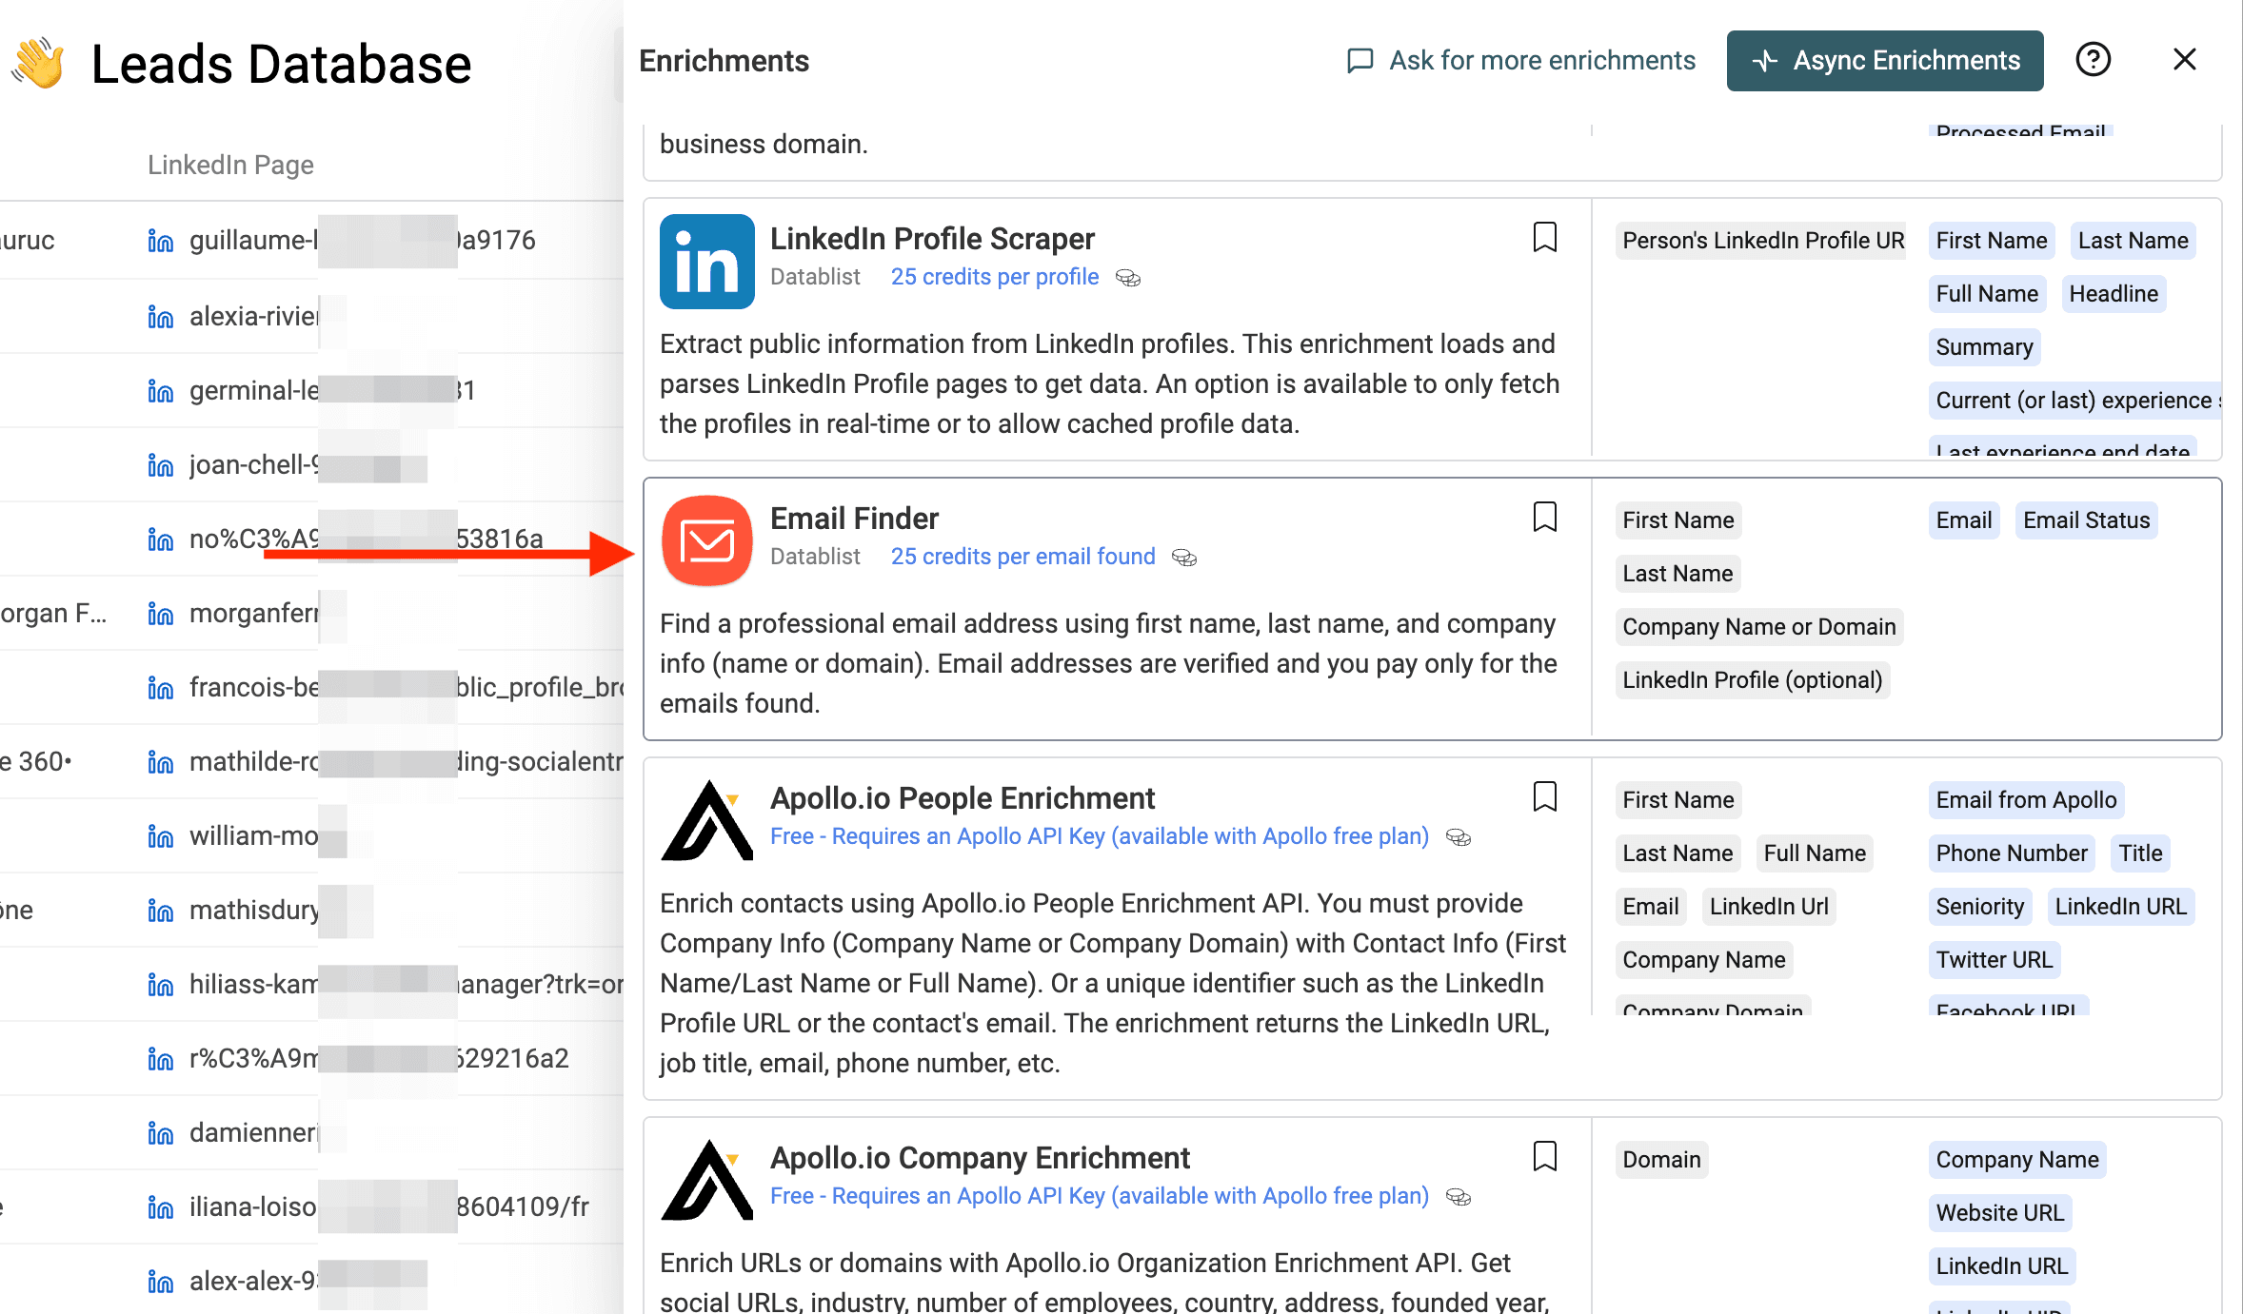Click LinkedIn icon in hiliass-kam row
This screenshot has width=2243, height=1314.
(x=160, y=984)
